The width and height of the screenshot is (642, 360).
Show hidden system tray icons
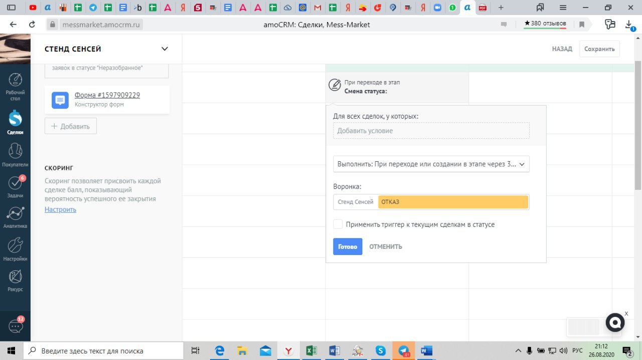[x=519, y=350]
